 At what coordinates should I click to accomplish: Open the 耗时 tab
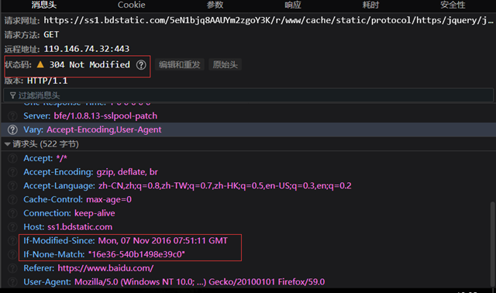(370, 5)
